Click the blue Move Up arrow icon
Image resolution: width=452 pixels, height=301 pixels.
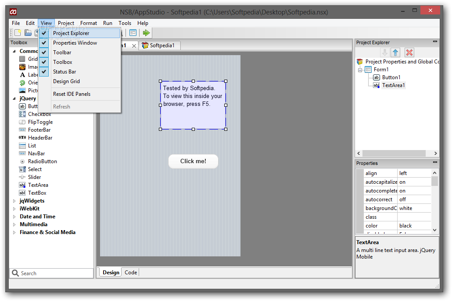click(x=395, y=52)
